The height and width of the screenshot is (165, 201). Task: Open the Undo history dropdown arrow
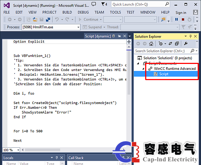62,19
